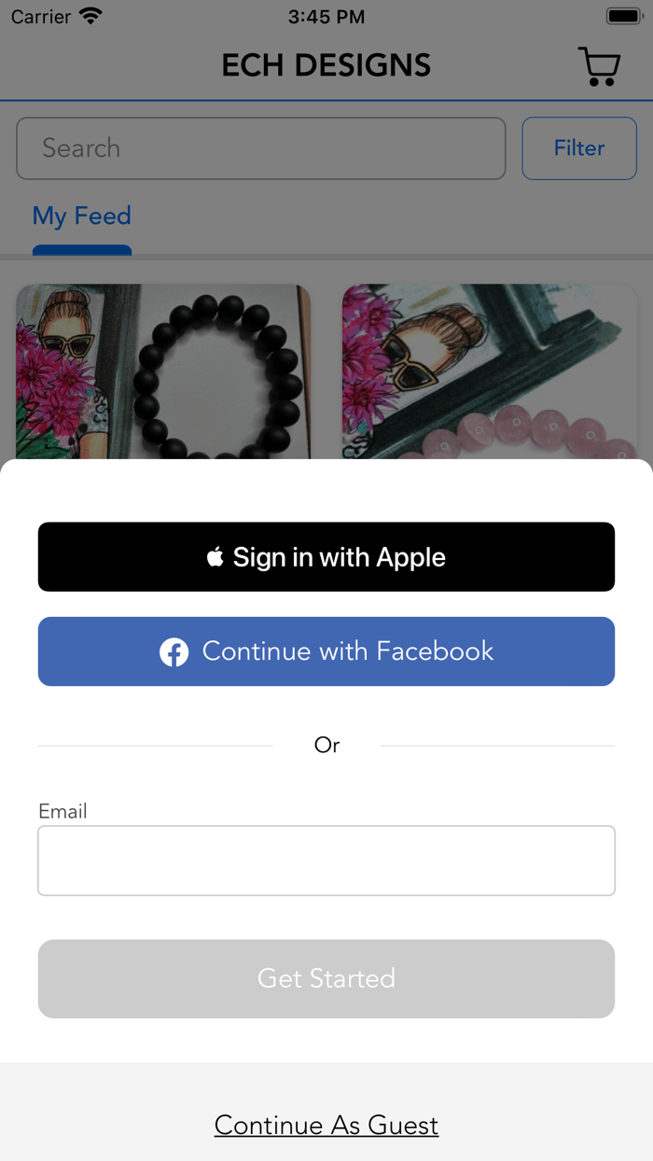Activate the Search field
This screenshot has height=1161, width=653.
[x=261, y=148]
